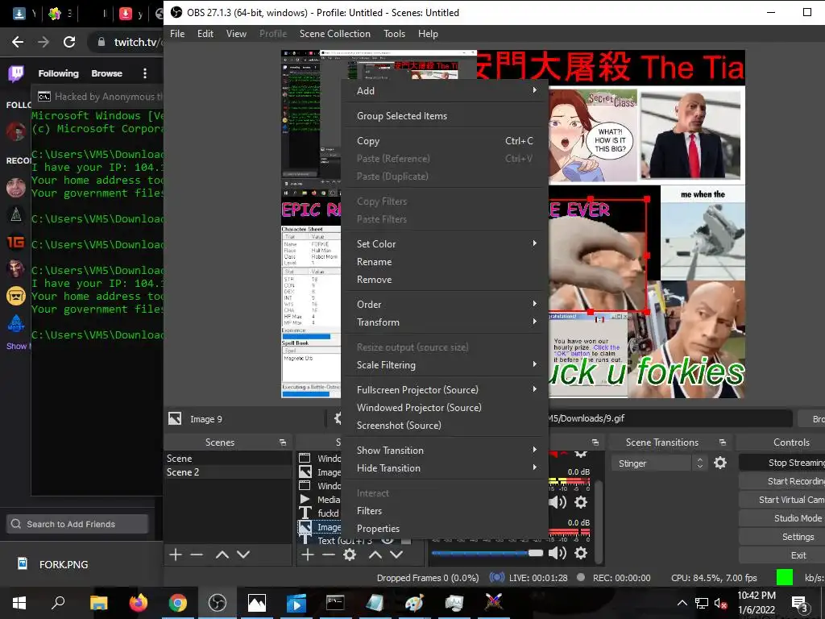Reload the twitch.tv page

[x=69, y=42]
